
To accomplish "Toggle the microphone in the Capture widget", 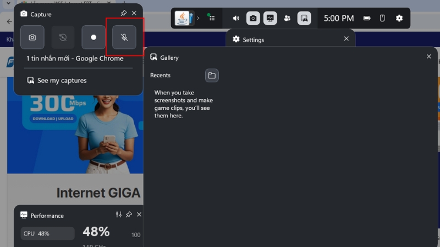I will click(124, 37).
